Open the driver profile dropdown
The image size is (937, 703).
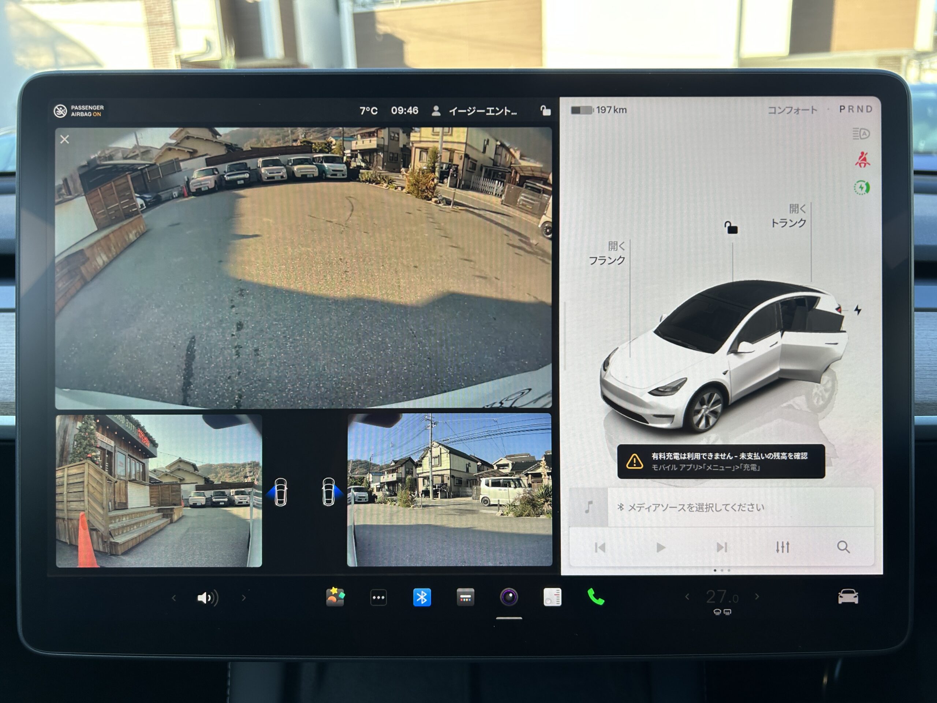click(x=474, y=111)
